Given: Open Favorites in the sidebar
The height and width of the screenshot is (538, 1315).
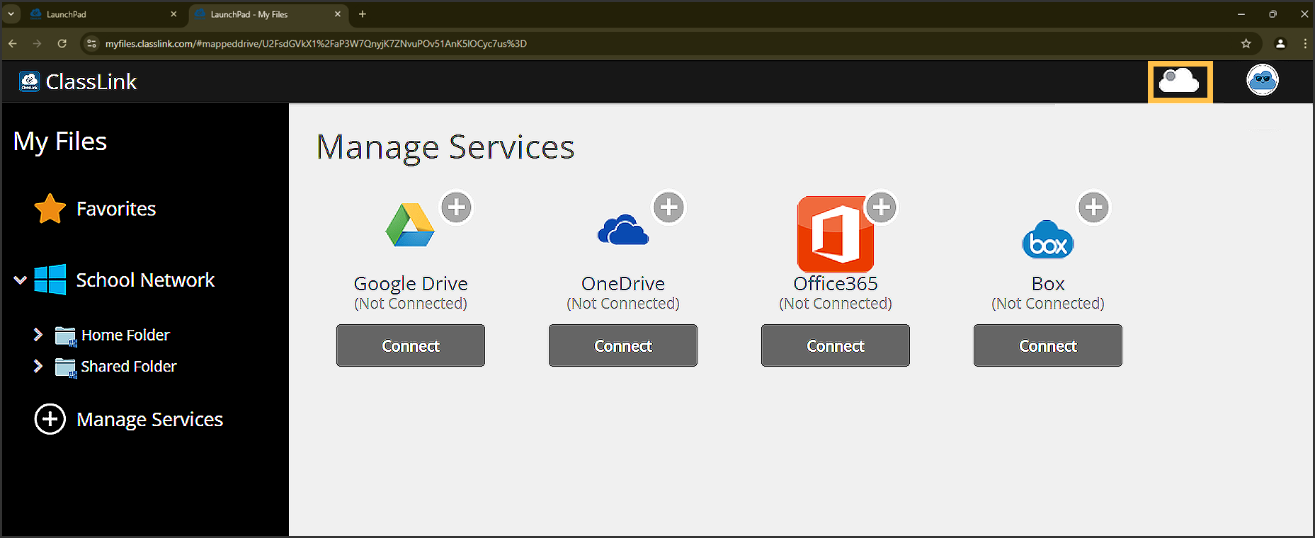Looking at the screenshot, I should pos(115,209).
